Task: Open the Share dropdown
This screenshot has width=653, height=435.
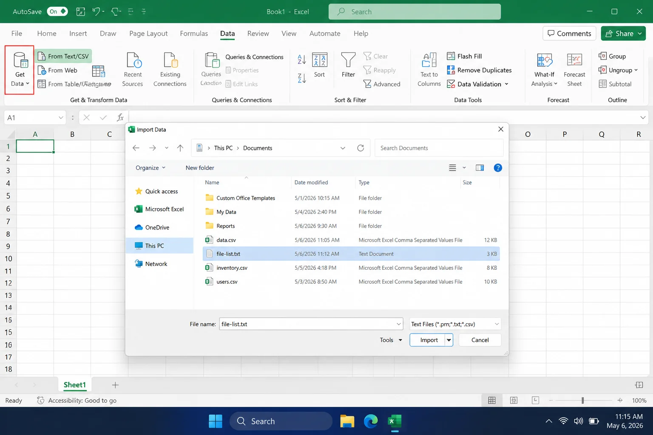Action: pyautogui.click(x=640, y=34)
